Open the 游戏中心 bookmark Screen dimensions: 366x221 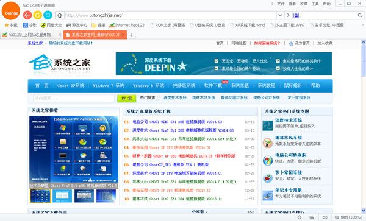(x=77, y=25)
